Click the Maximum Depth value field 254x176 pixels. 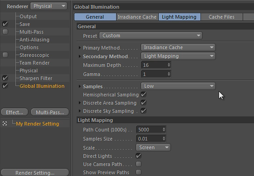(x=154, y=65)
